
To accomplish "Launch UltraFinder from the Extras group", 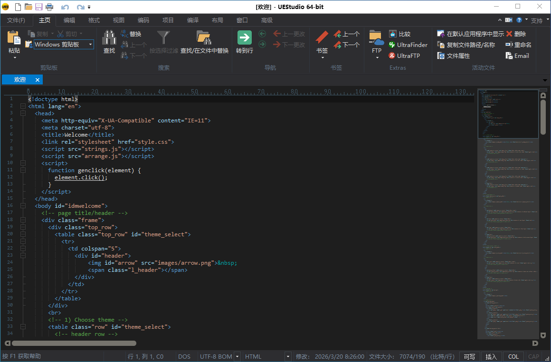I will coord(408,45).
